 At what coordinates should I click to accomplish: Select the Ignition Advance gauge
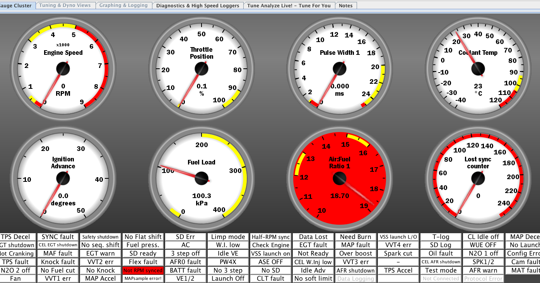[x=63, y=178]
